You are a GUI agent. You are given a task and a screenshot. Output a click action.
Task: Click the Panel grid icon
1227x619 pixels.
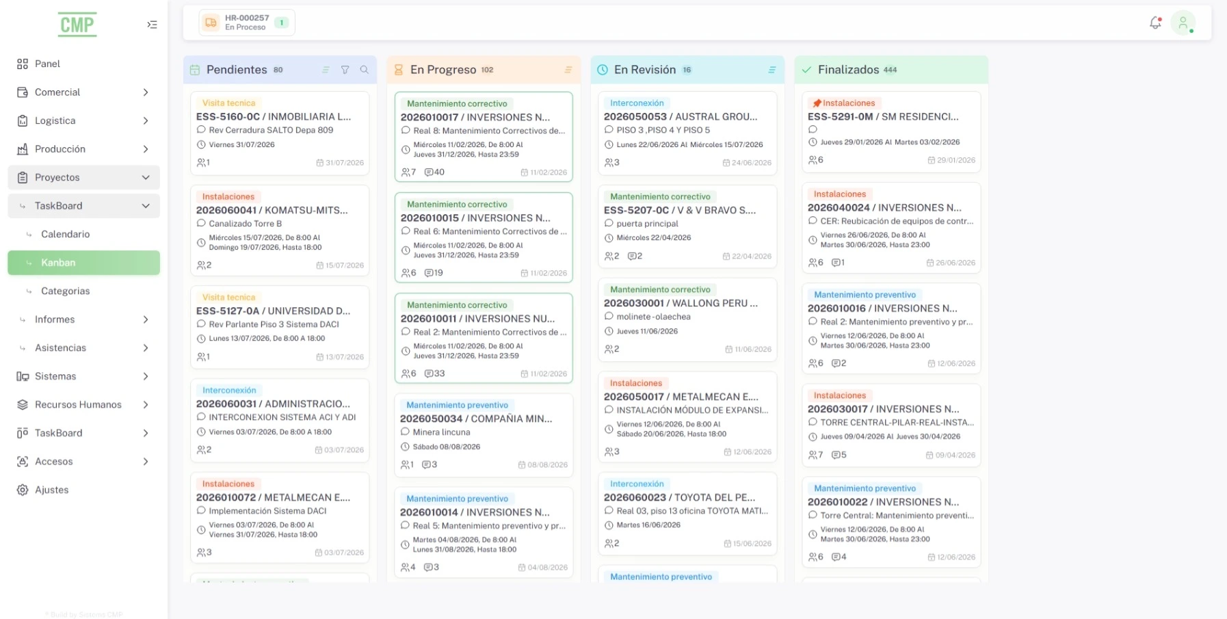(x=23, y=64)
